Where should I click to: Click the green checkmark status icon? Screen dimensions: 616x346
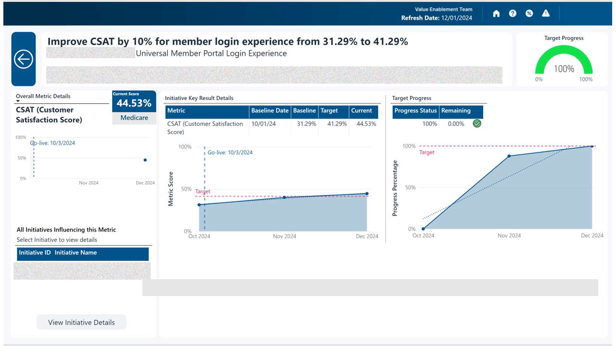[477, 124]
